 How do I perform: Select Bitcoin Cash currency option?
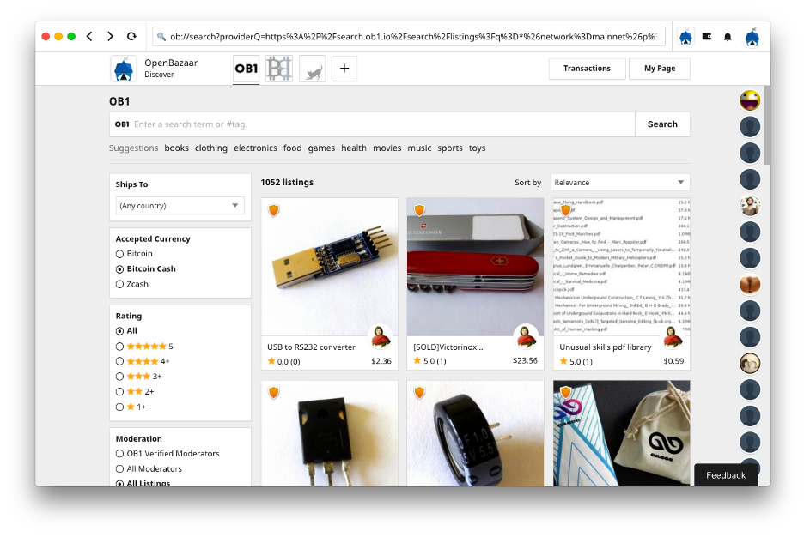(120, 269)
